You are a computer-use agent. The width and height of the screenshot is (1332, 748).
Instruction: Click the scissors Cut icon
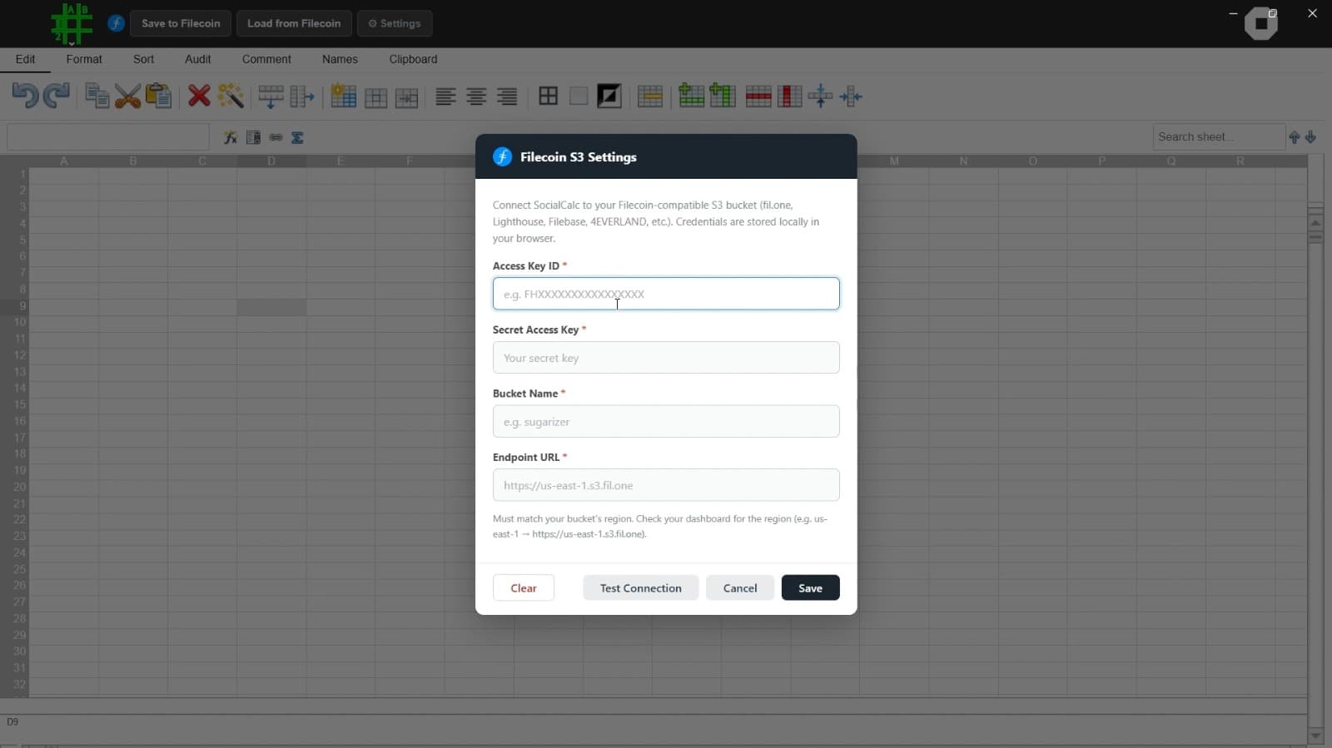(x=127, y=96)
